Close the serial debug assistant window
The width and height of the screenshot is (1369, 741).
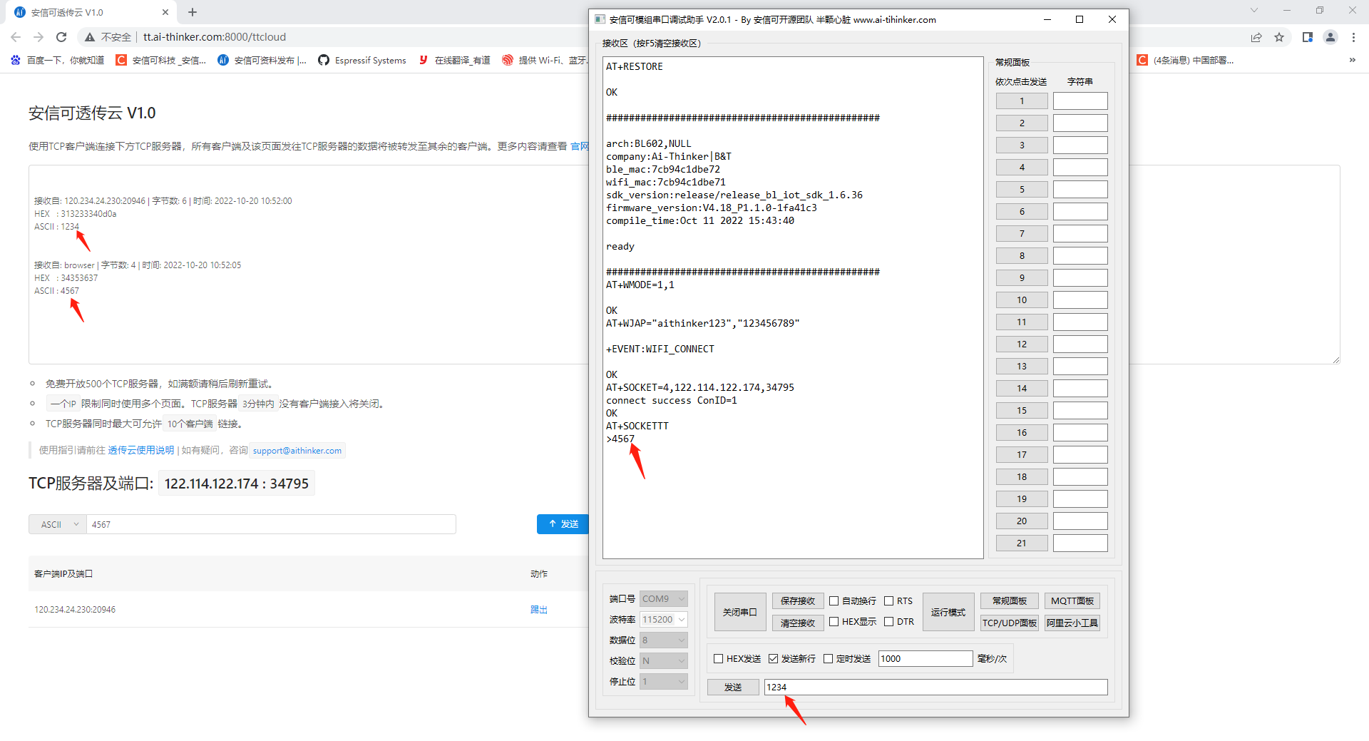click(1112, 19)
